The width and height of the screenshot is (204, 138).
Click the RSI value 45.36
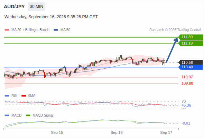[x=186, y=105]
